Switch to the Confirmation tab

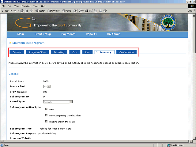pyautogui.click(x=126, y=52)
